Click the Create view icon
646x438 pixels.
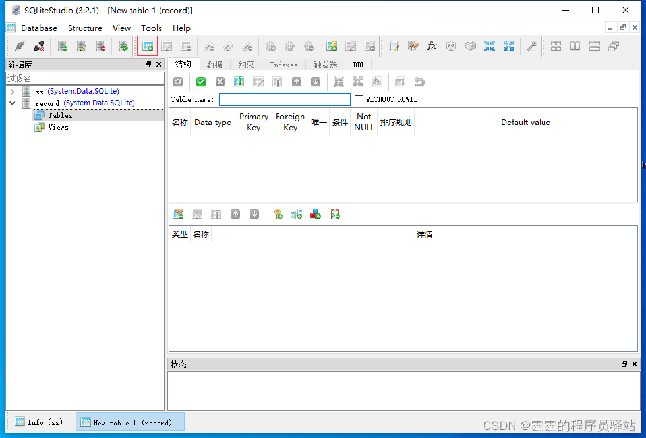pyautogui.click(x=332, y=46)
